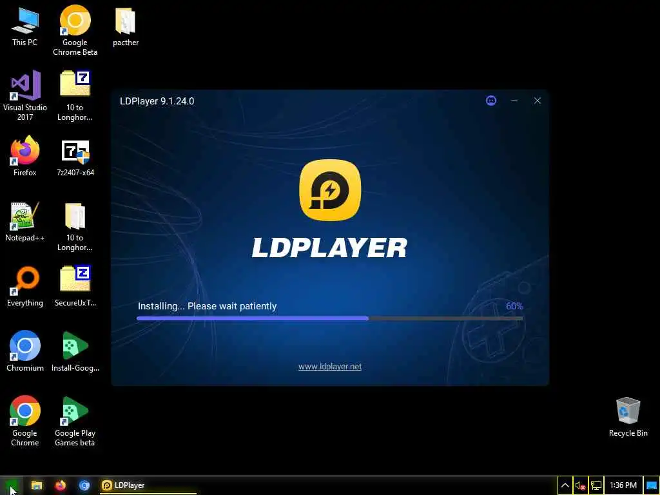Click the LDPlayer logo in the installer
660x495 pixels.
coord(330,190)
